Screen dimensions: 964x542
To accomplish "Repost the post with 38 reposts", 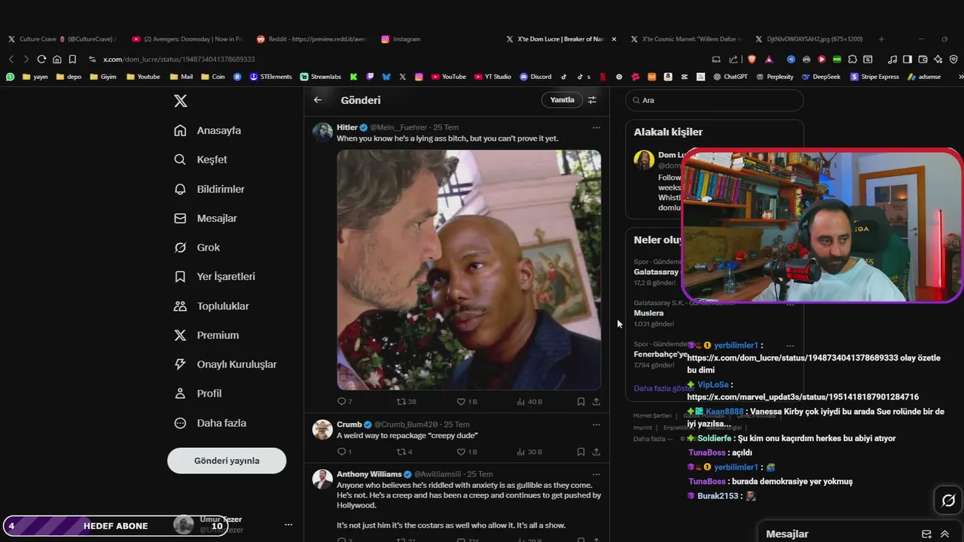I will (407, 402).
